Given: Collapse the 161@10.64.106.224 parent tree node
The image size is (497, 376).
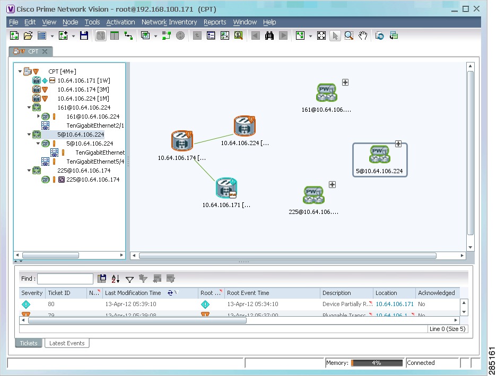Looking at the screenshot, I should (x=29, y=108).
